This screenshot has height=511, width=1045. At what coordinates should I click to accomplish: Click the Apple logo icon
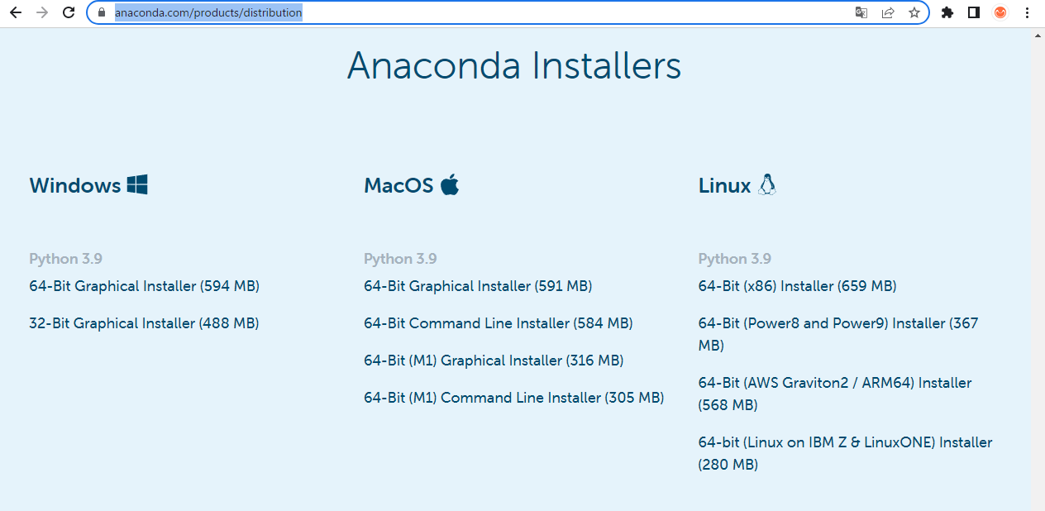coord(450,184)
